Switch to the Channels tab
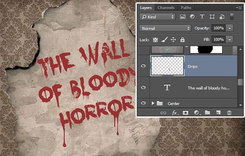 (166, 8)
